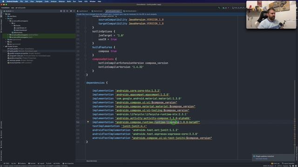The width and height of the screenshot is (298, 167).
Task: Open the VCS menu
Action: coord(86,1)
